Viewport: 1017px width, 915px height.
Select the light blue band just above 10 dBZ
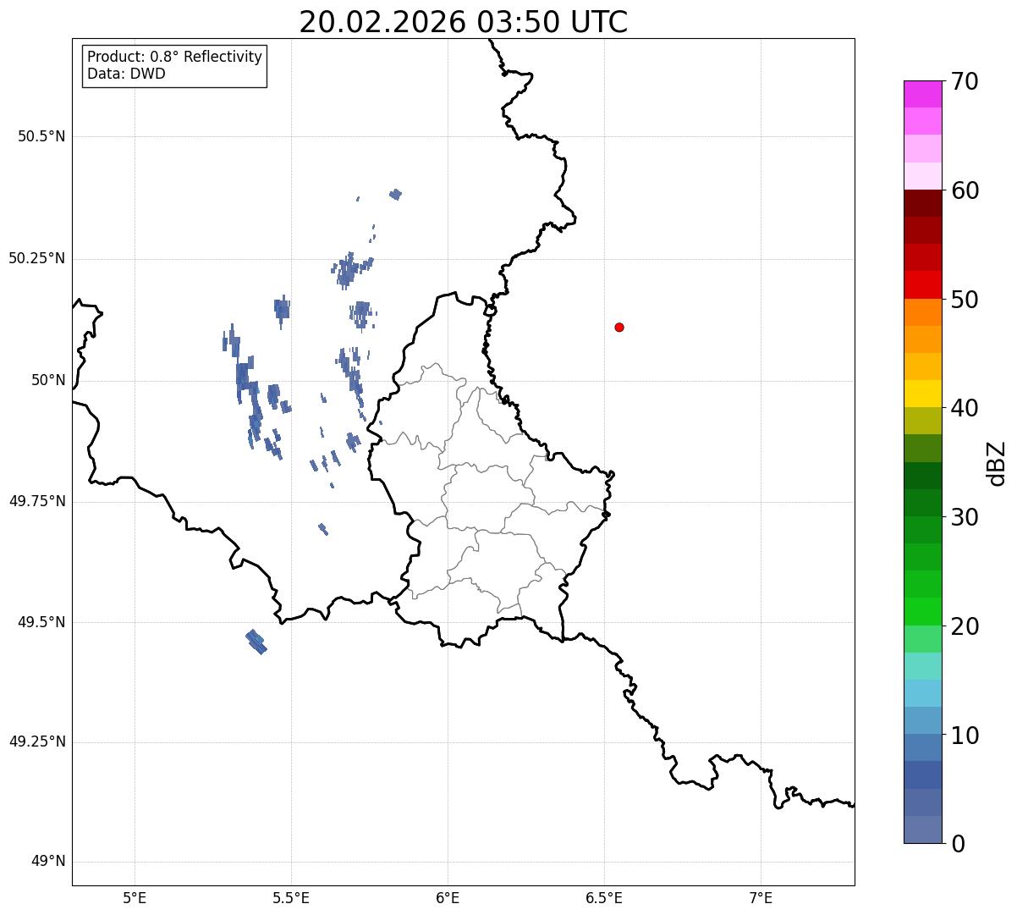coord(922,720)
